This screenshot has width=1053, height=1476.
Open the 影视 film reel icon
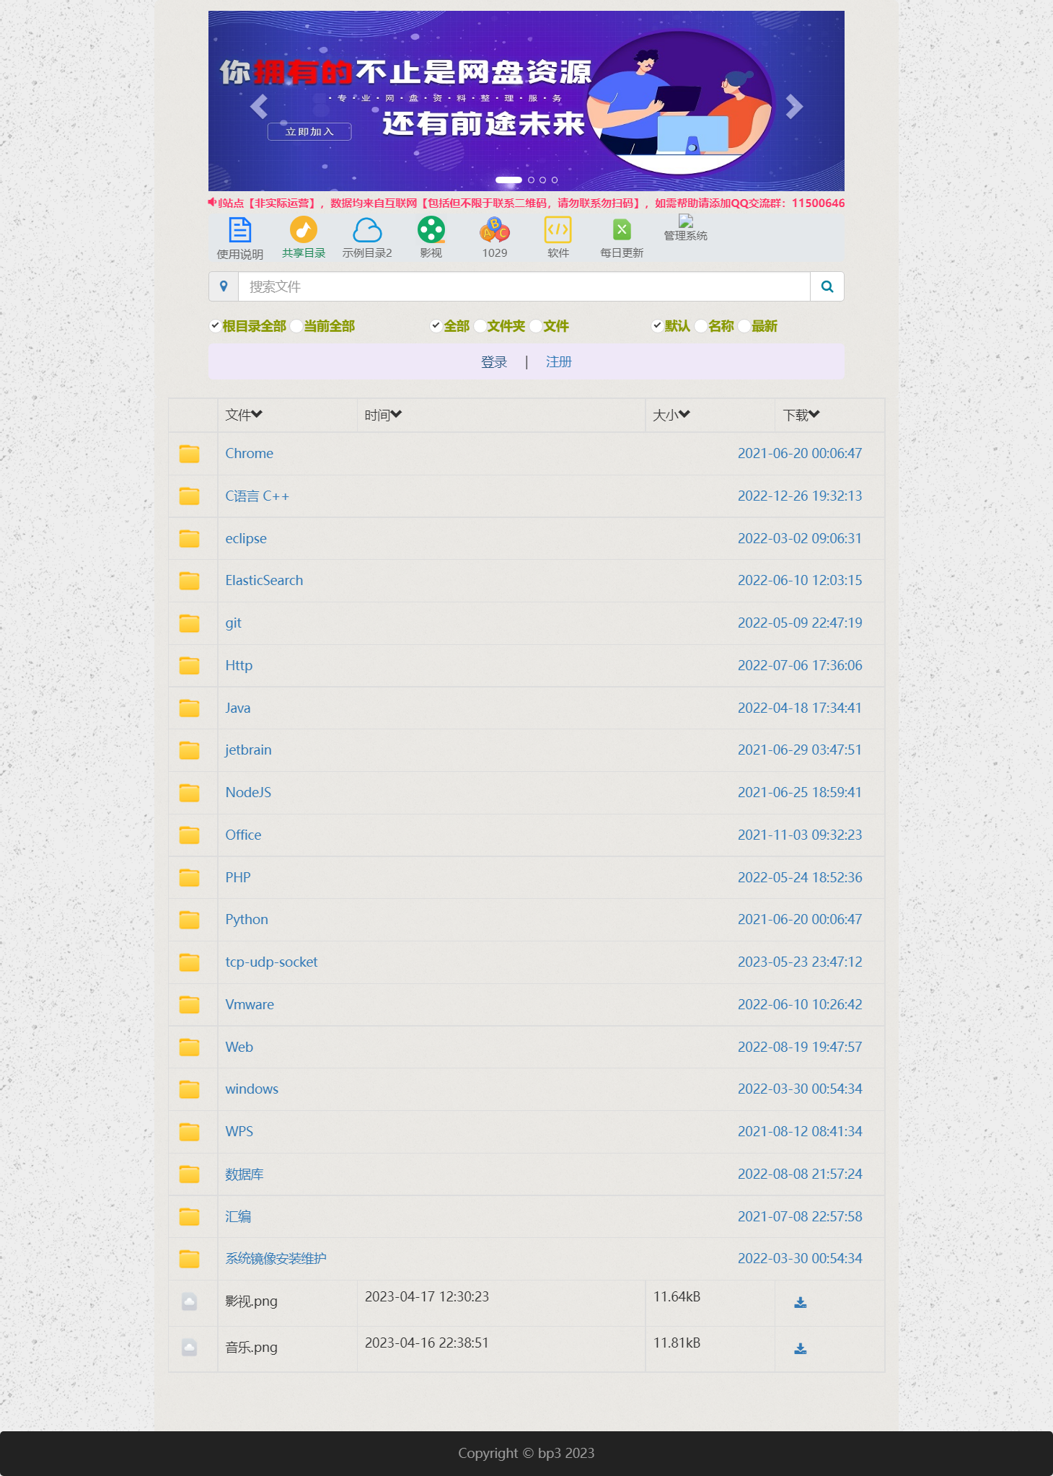click(x=431, y=230)
